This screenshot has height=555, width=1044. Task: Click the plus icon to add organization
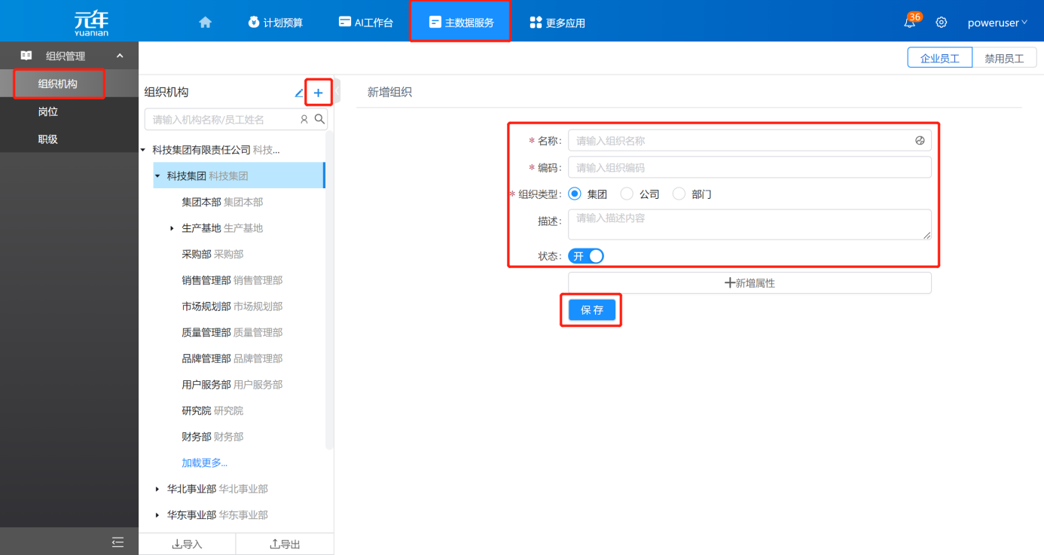[318, 93]
